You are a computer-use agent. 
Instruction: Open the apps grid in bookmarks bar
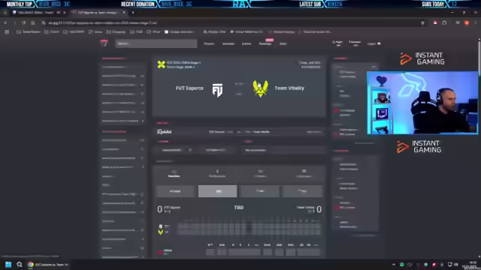7,31
